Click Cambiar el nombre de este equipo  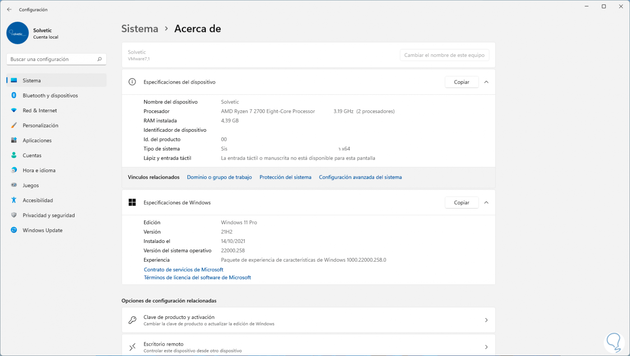pyautogui.click(x=444, y=55)
